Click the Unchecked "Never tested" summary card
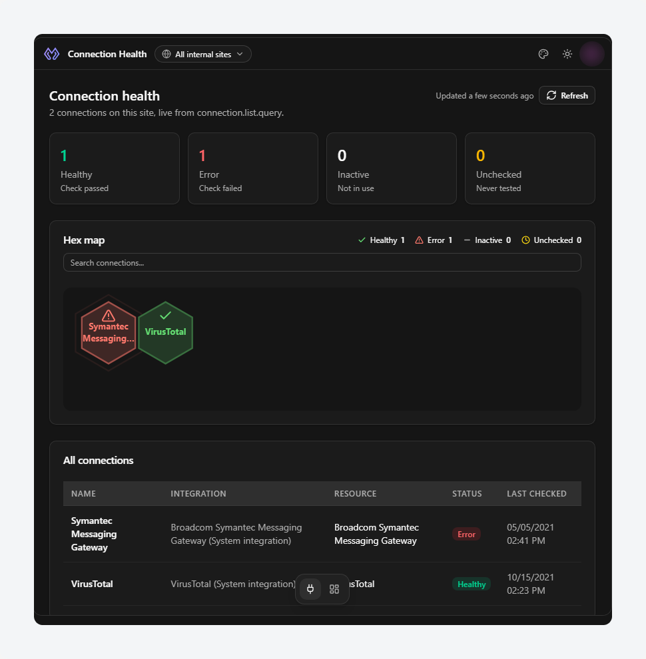The image size is (646, 659). [530, 168]
